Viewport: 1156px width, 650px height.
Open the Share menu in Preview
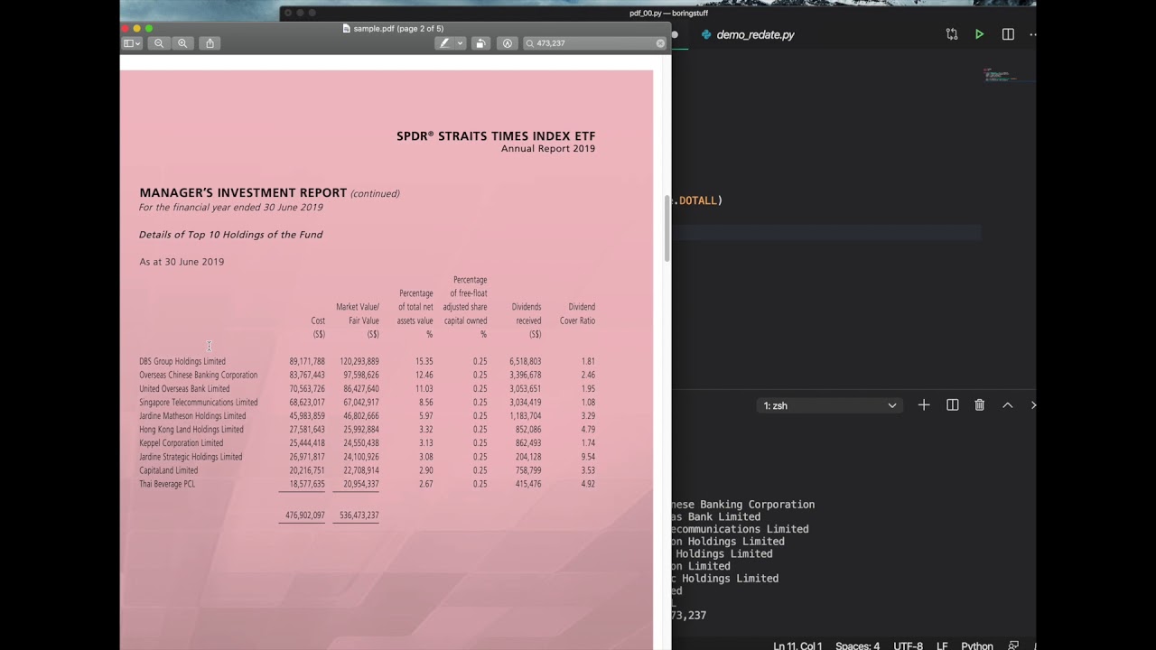(210, 43)
